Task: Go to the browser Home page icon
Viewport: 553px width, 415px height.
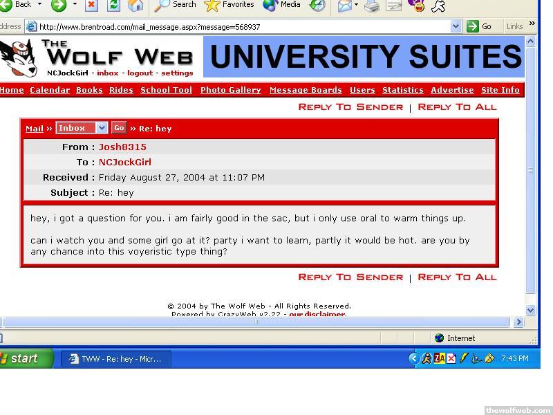Action: (x=135, y=6)
